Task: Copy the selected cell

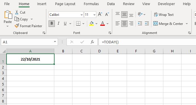Action: click(x=21, y=19)
